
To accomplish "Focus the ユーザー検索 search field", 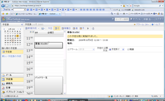I will point(122,19).
